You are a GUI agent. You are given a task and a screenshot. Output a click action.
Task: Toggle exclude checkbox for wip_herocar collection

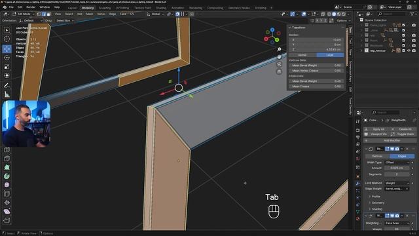pyautogui.click(x=404, y=50)
